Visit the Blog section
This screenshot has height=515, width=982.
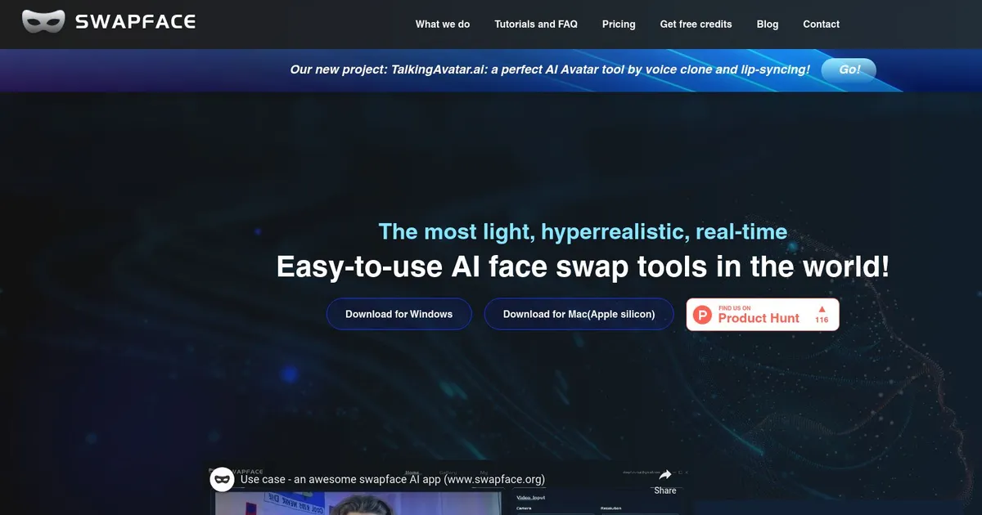point(768,25)
